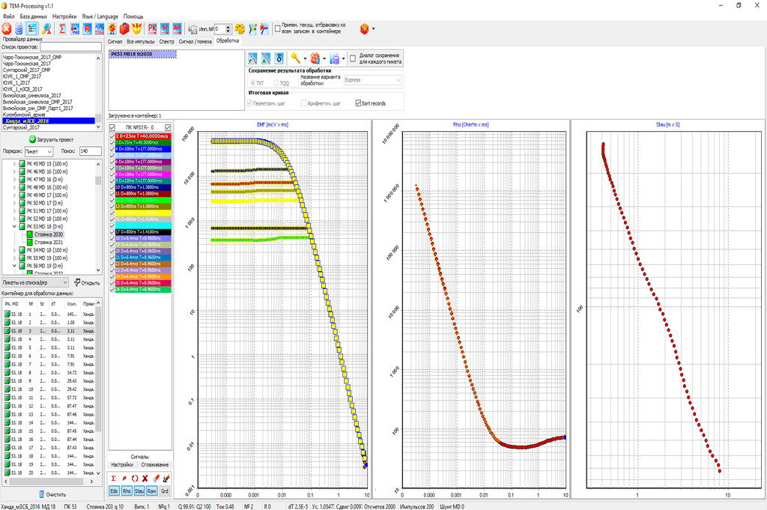Collapse the PK 53 MD 18 tree node
The height and width of the screenshot is (510, 767).
pyautogui.click(x=15, y=225)
